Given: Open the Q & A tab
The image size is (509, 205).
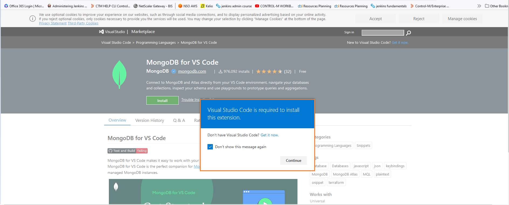Looking at the screenshot, I should pos(179,120).
